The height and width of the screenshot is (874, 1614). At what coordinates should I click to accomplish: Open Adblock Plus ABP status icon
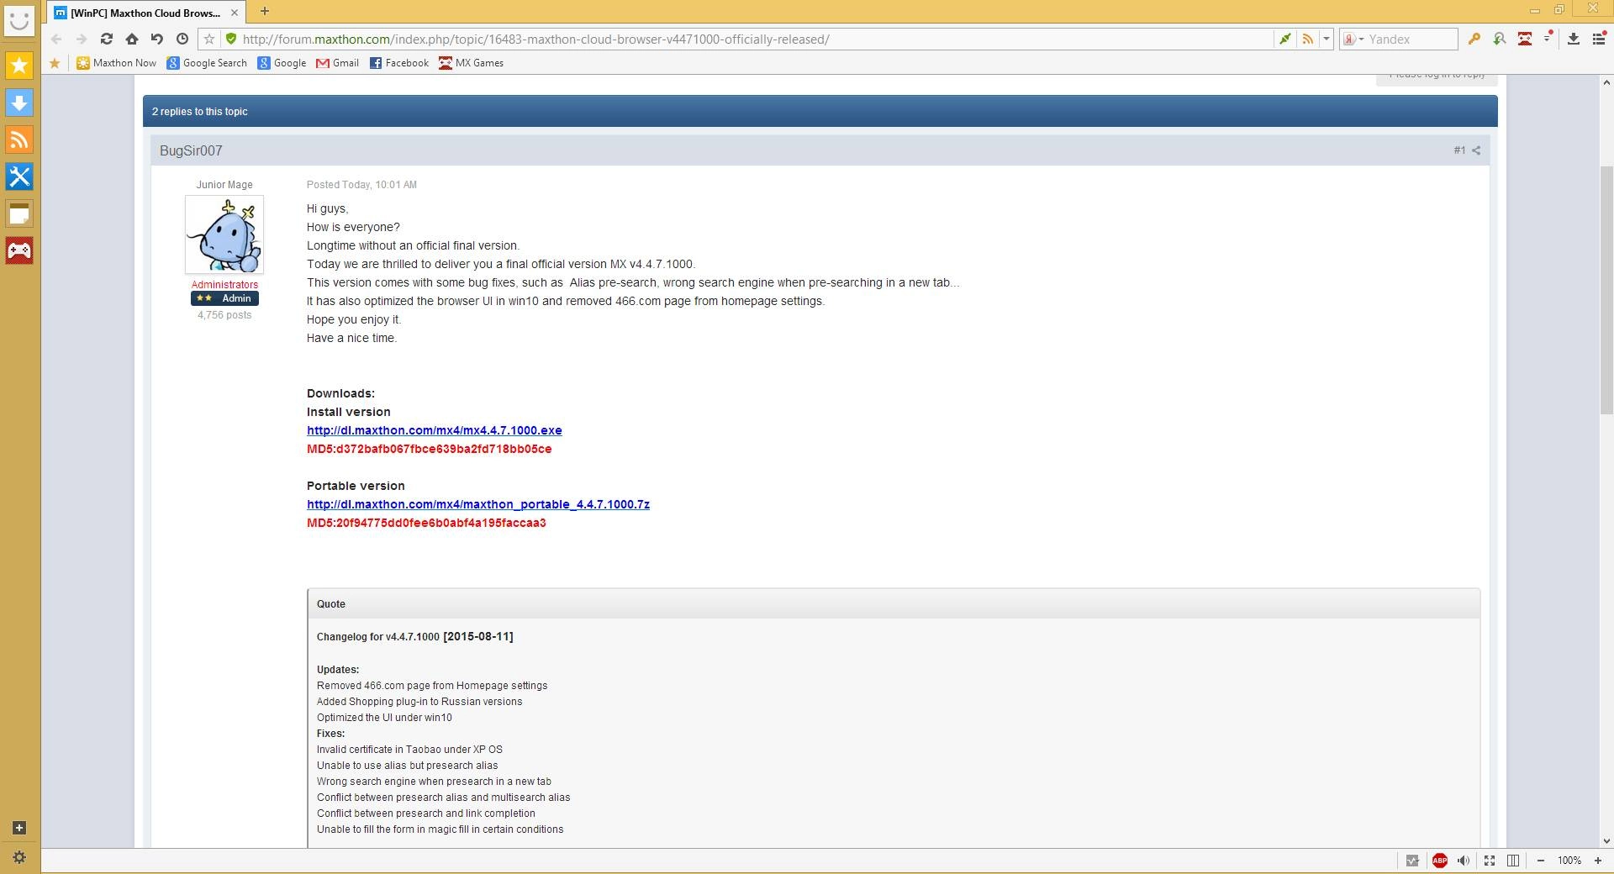(1439, 860)
